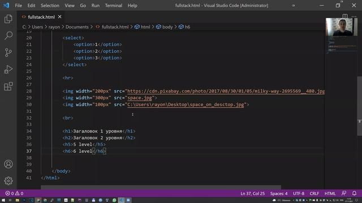
Task: Click the C: breadcrumb root
Action: [x=24, y=27]
